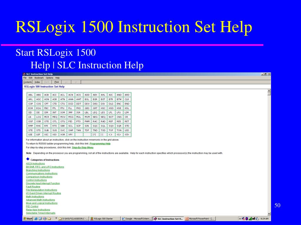The image size is (301, 225).
Task: Open Fault Routine link
Action: click(x=33, y=187)
